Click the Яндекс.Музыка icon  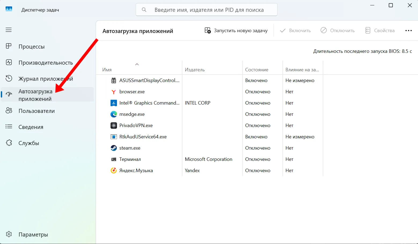tap(114, 171)
